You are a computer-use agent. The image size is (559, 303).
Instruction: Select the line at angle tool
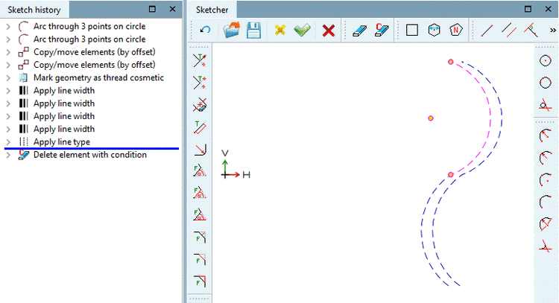[x=531, y=30]
